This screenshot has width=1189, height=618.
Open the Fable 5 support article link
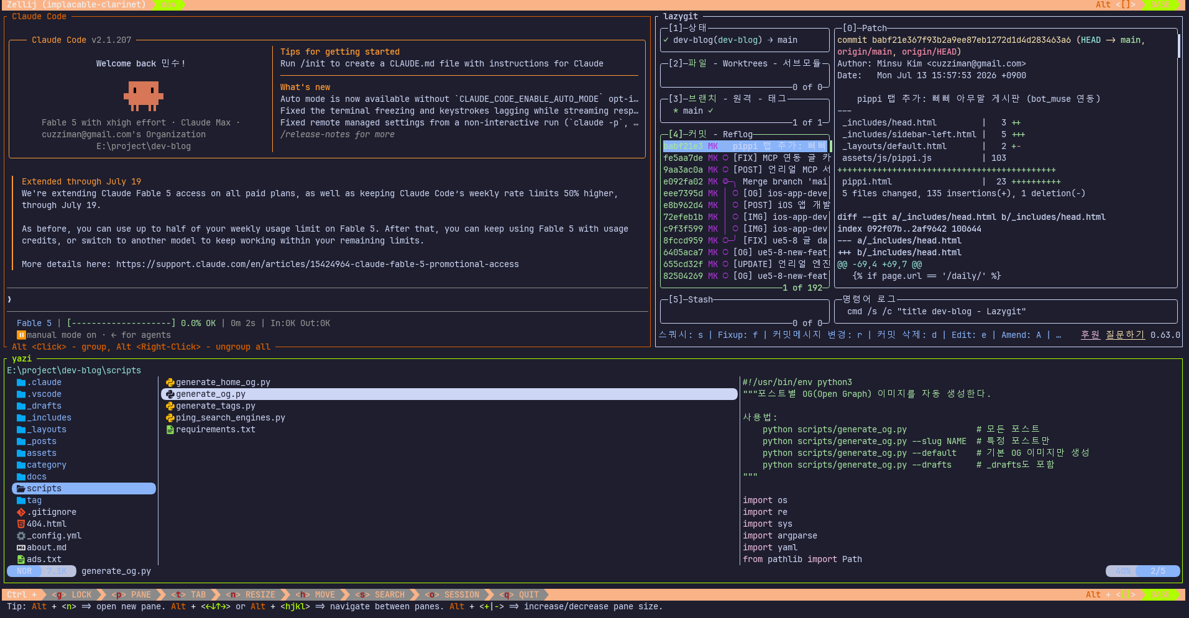(x=318, y=265)
